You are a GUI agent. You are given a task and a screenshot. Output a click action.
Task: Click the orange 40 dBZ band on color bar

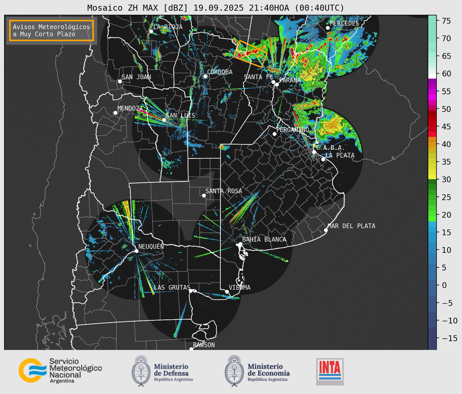432,144
